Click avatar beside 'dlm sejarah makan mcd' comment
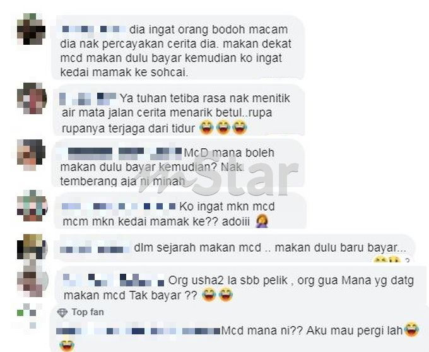Screen dimensions: 429x352 pyautogui.click(x=32, y=247)
